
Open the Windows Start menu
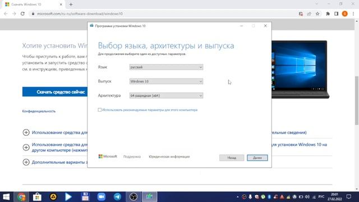point(6,197)
